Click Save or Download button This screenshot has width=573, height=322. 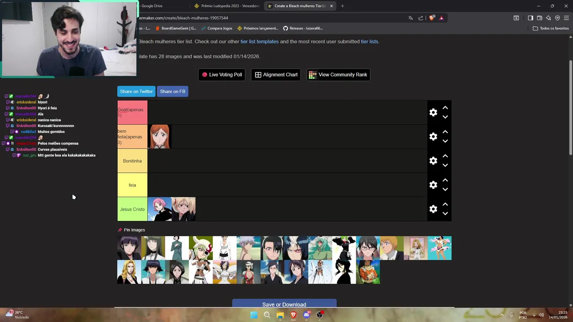(284, 304)
